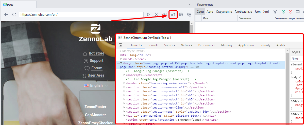Open the CapMonster link
This screenshot has height=125, width=304.
95,115
